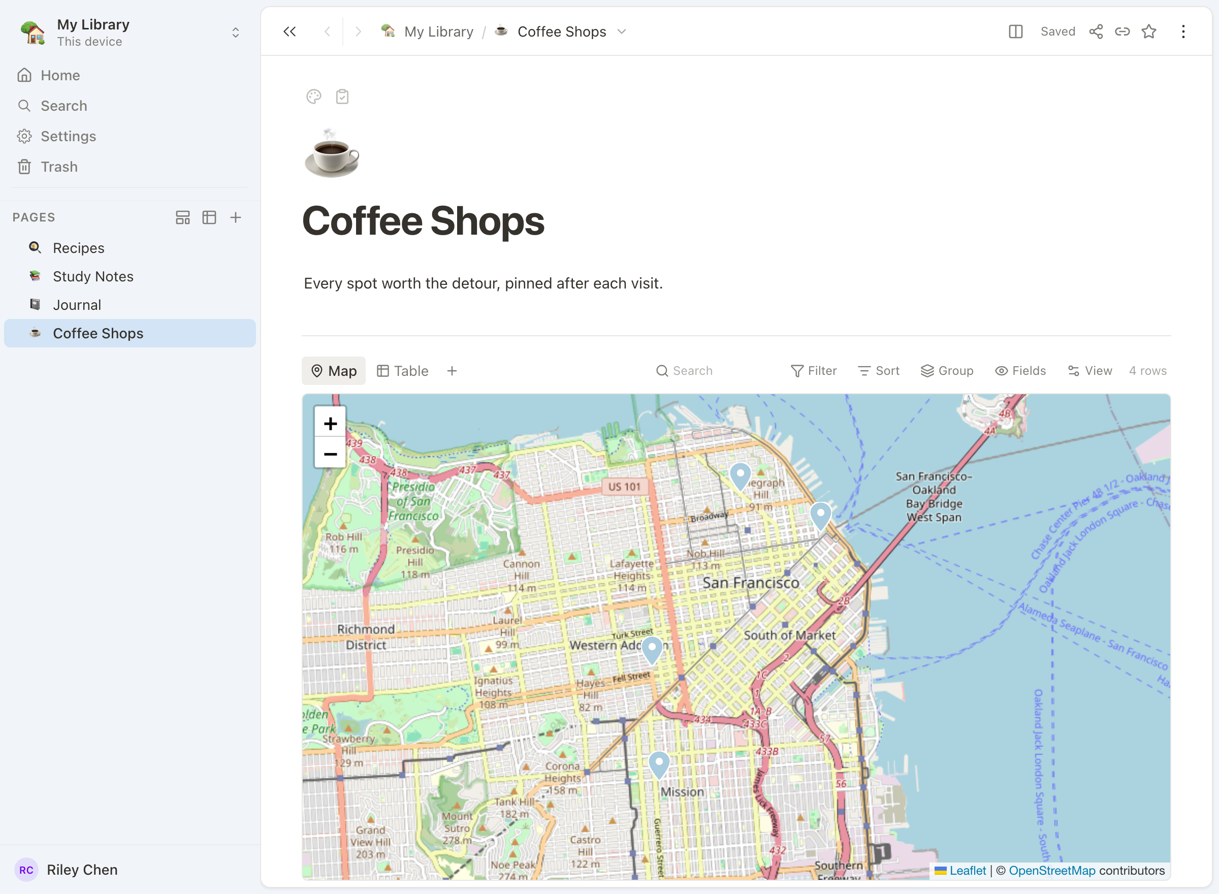The image size is (1219, 894).
Task: Click the '4 rows' count
Action: (1147, 371)
